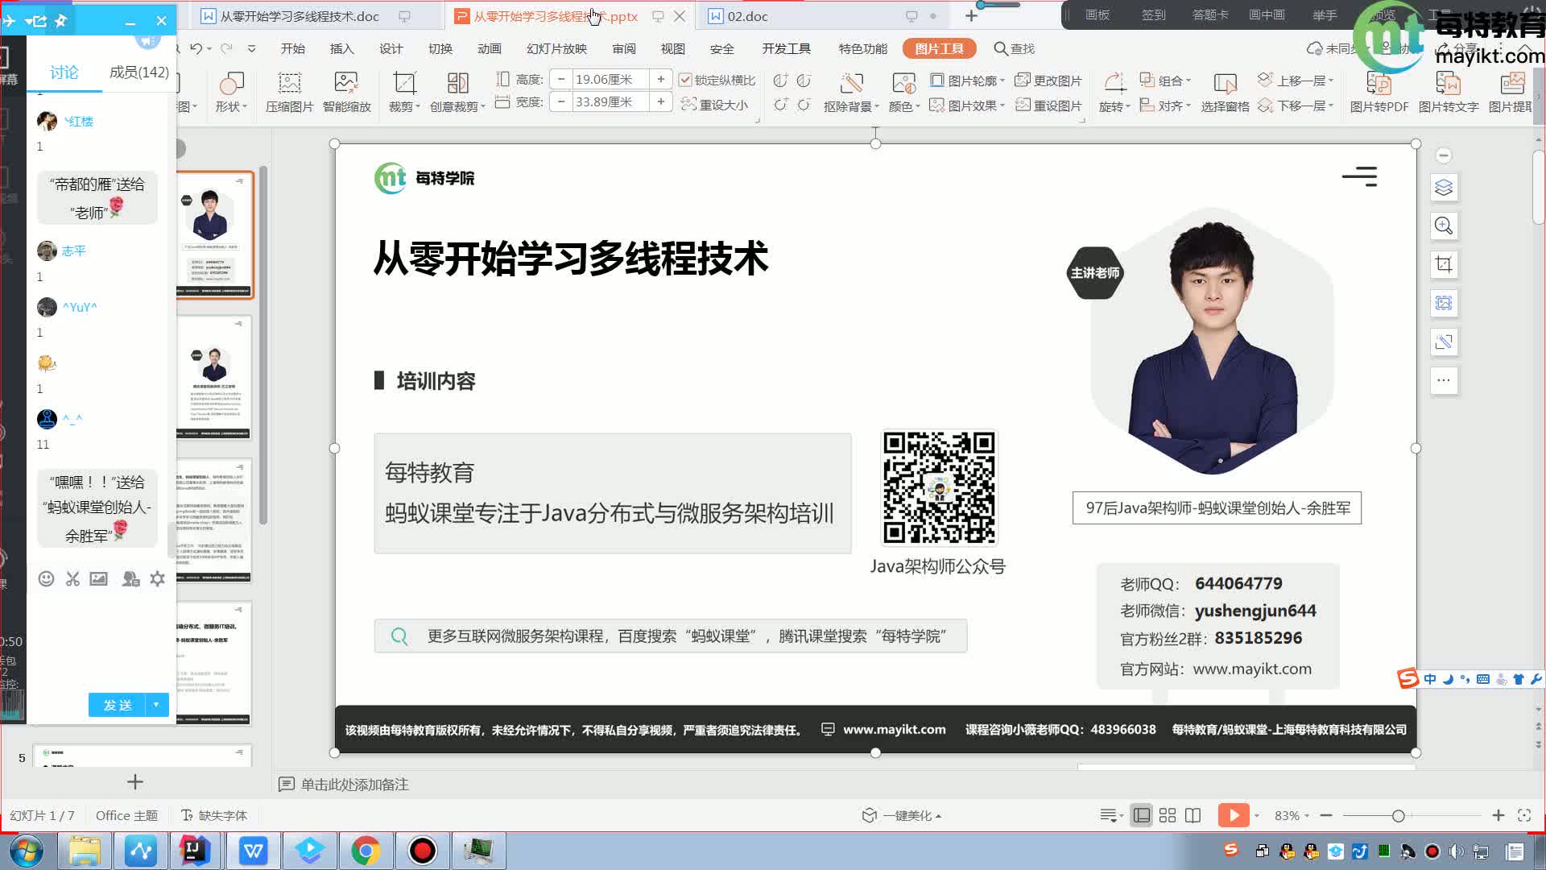Click the zoom out minus button
This screenshot has width=1546, height=870.
coord(1326,815)
